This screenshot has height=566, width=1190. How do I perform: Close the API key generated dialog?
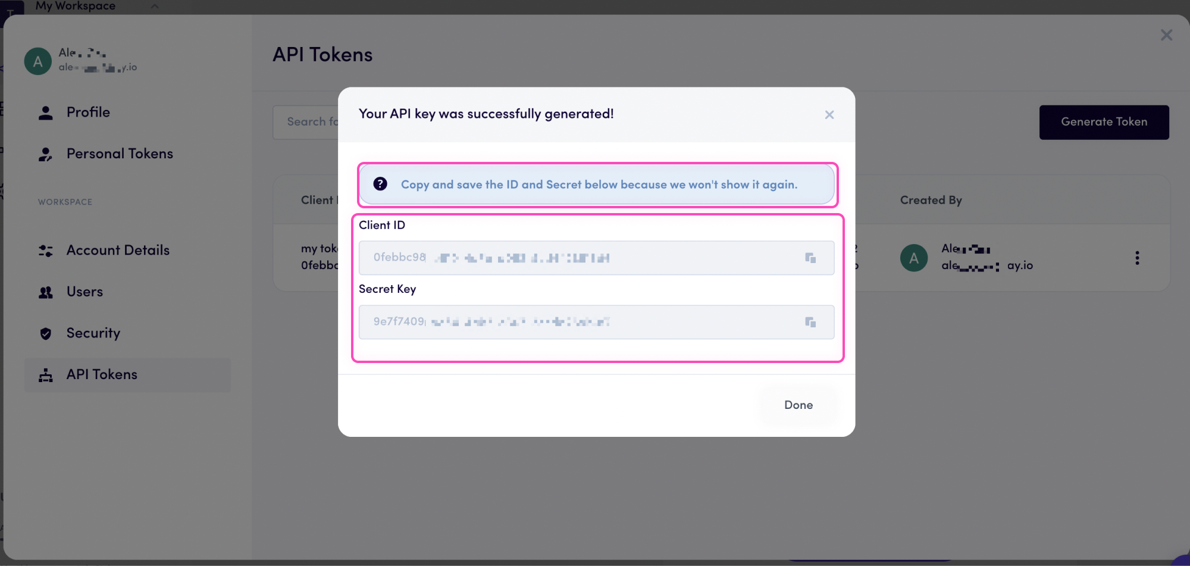[829, 115]
